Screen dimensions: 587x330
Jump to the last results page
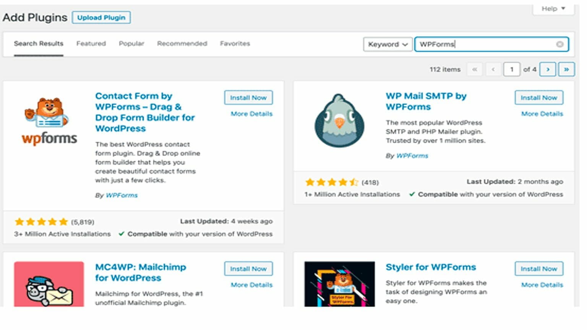click(566, 70)
